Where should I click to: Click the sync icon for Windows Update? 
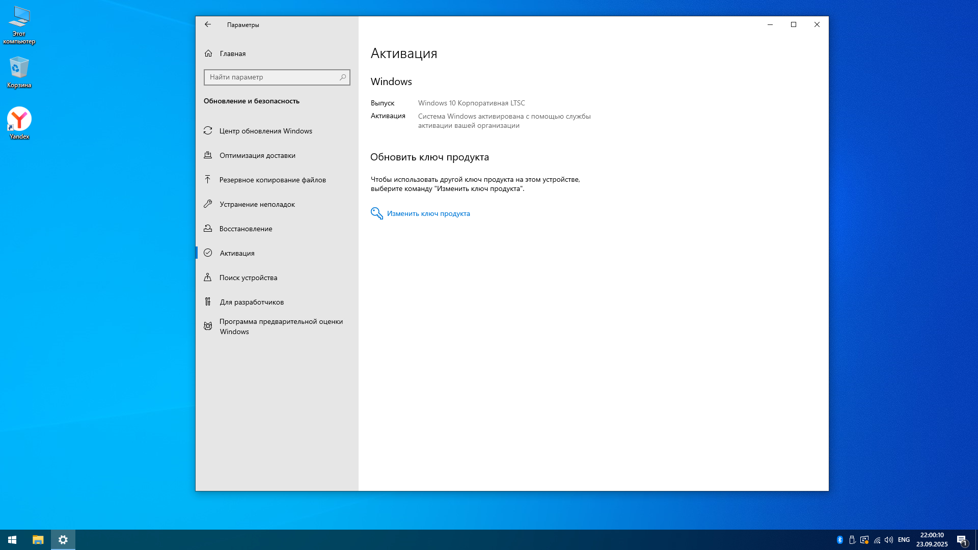coord(208,131)
